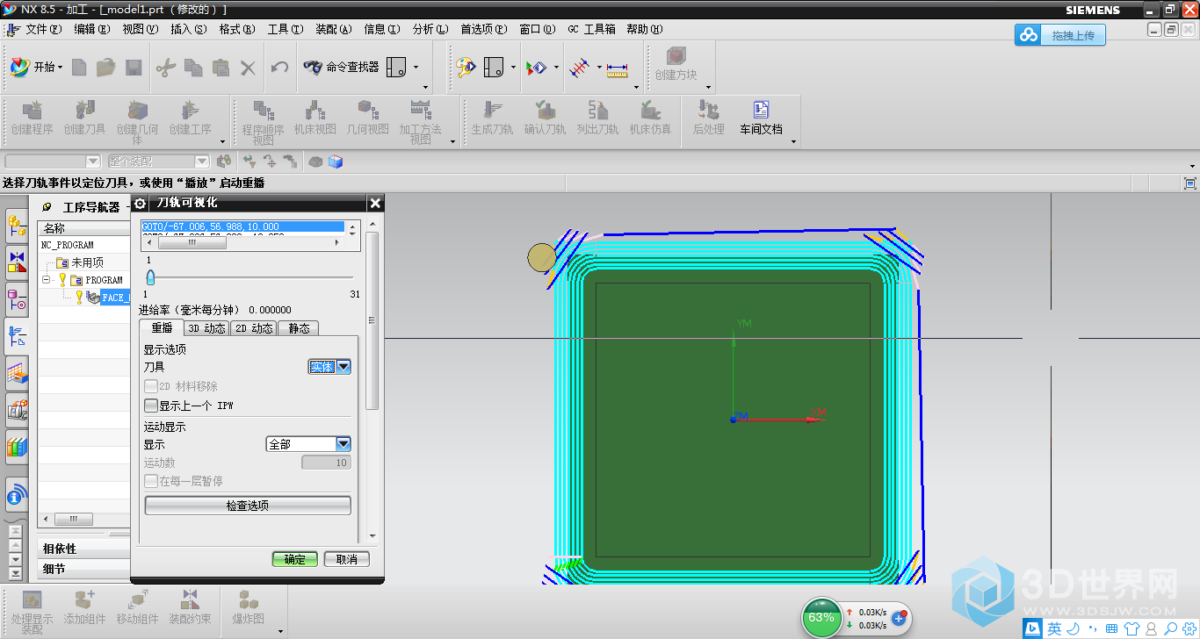Image resolution: width=1200 pixels, height=639 pixels.
Task: Select the FACE_ operation in the navigator
Action: coord(115,298)
